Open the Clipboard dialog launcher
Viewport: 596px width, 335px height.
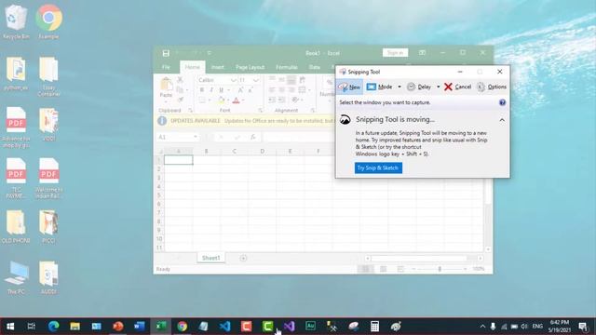[190, 110]
